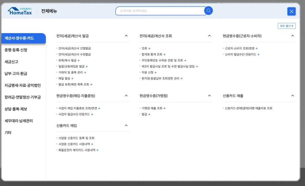
Task: Select 세무대리·납세관리 sidebar tab
Action: (x=19, y=121)
